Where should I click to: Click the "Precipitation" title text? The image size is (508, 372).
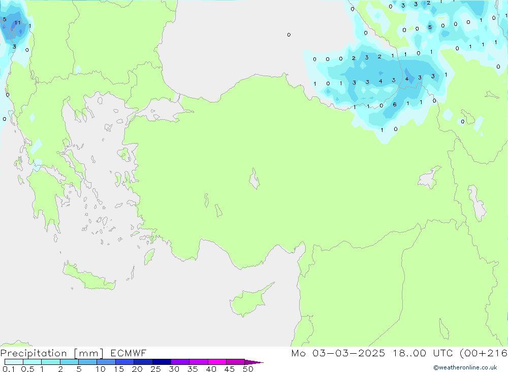click(34, 353)
